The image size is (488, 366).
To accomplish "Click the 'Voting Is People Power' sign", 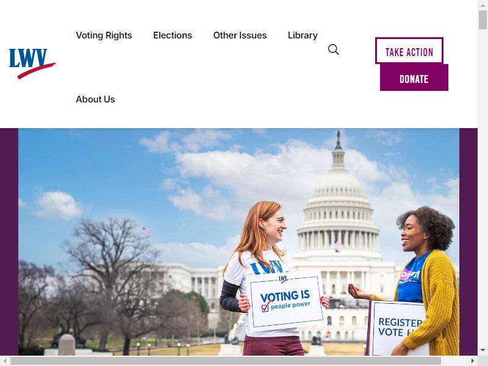I will (x=285, y=301).
